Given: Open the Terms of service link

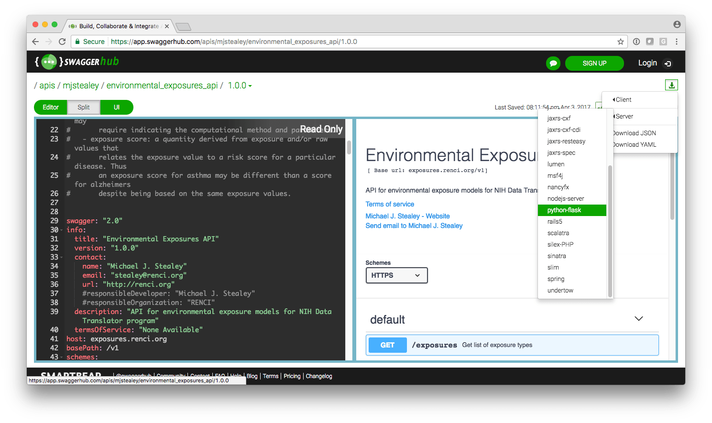Looking at the screenshot, I should pyautogui.click(x=390, y=204).
